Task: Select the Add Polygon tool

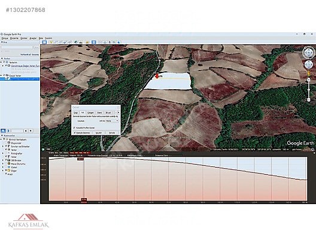Action: point(56,42)
